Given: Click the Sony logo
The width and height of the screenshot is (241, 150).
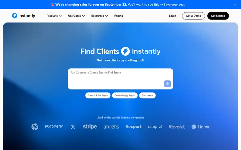Looking at the screenshot, I should click(54, 127).
